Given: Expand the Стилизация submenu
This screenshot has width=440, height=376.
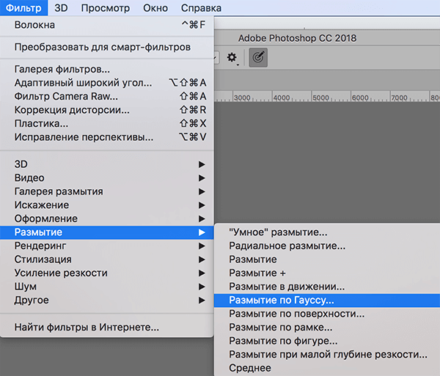Looking at the screenshot, I should (x=107, y=259).
